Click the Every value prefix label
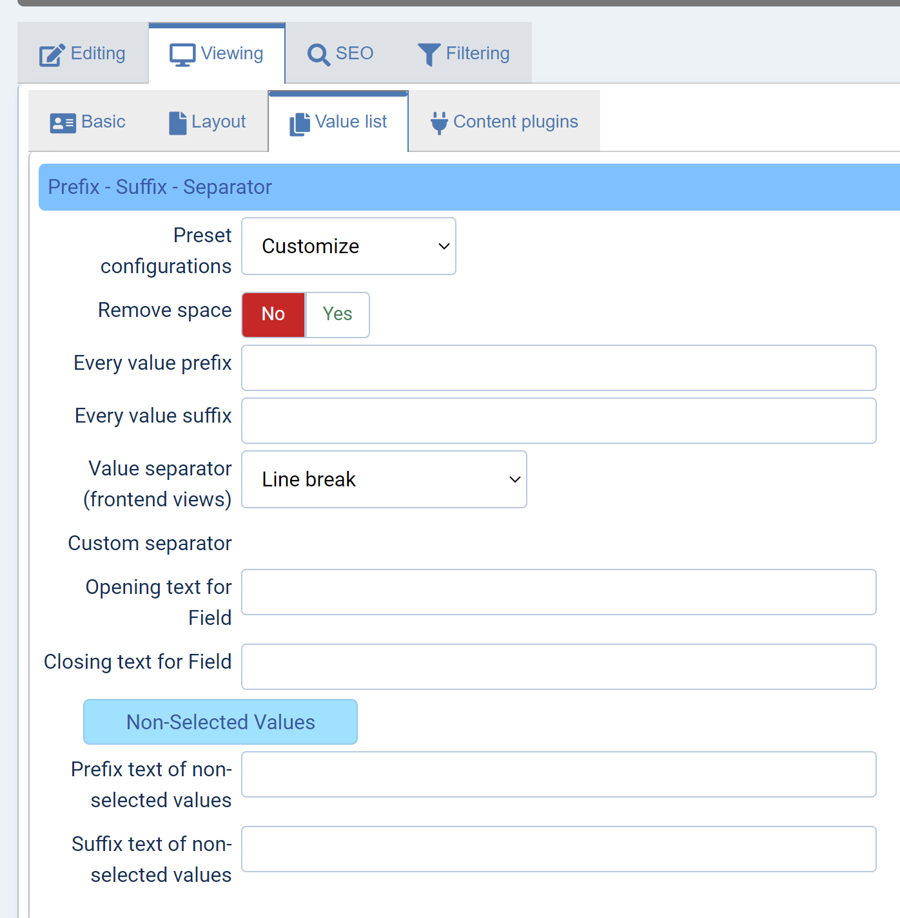900x918 pixels. pos(153,363)
